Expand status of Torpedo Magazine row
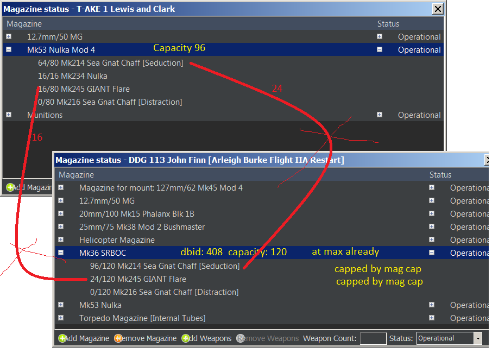Viewport: 492px width, 353px height. click(432, 318)
